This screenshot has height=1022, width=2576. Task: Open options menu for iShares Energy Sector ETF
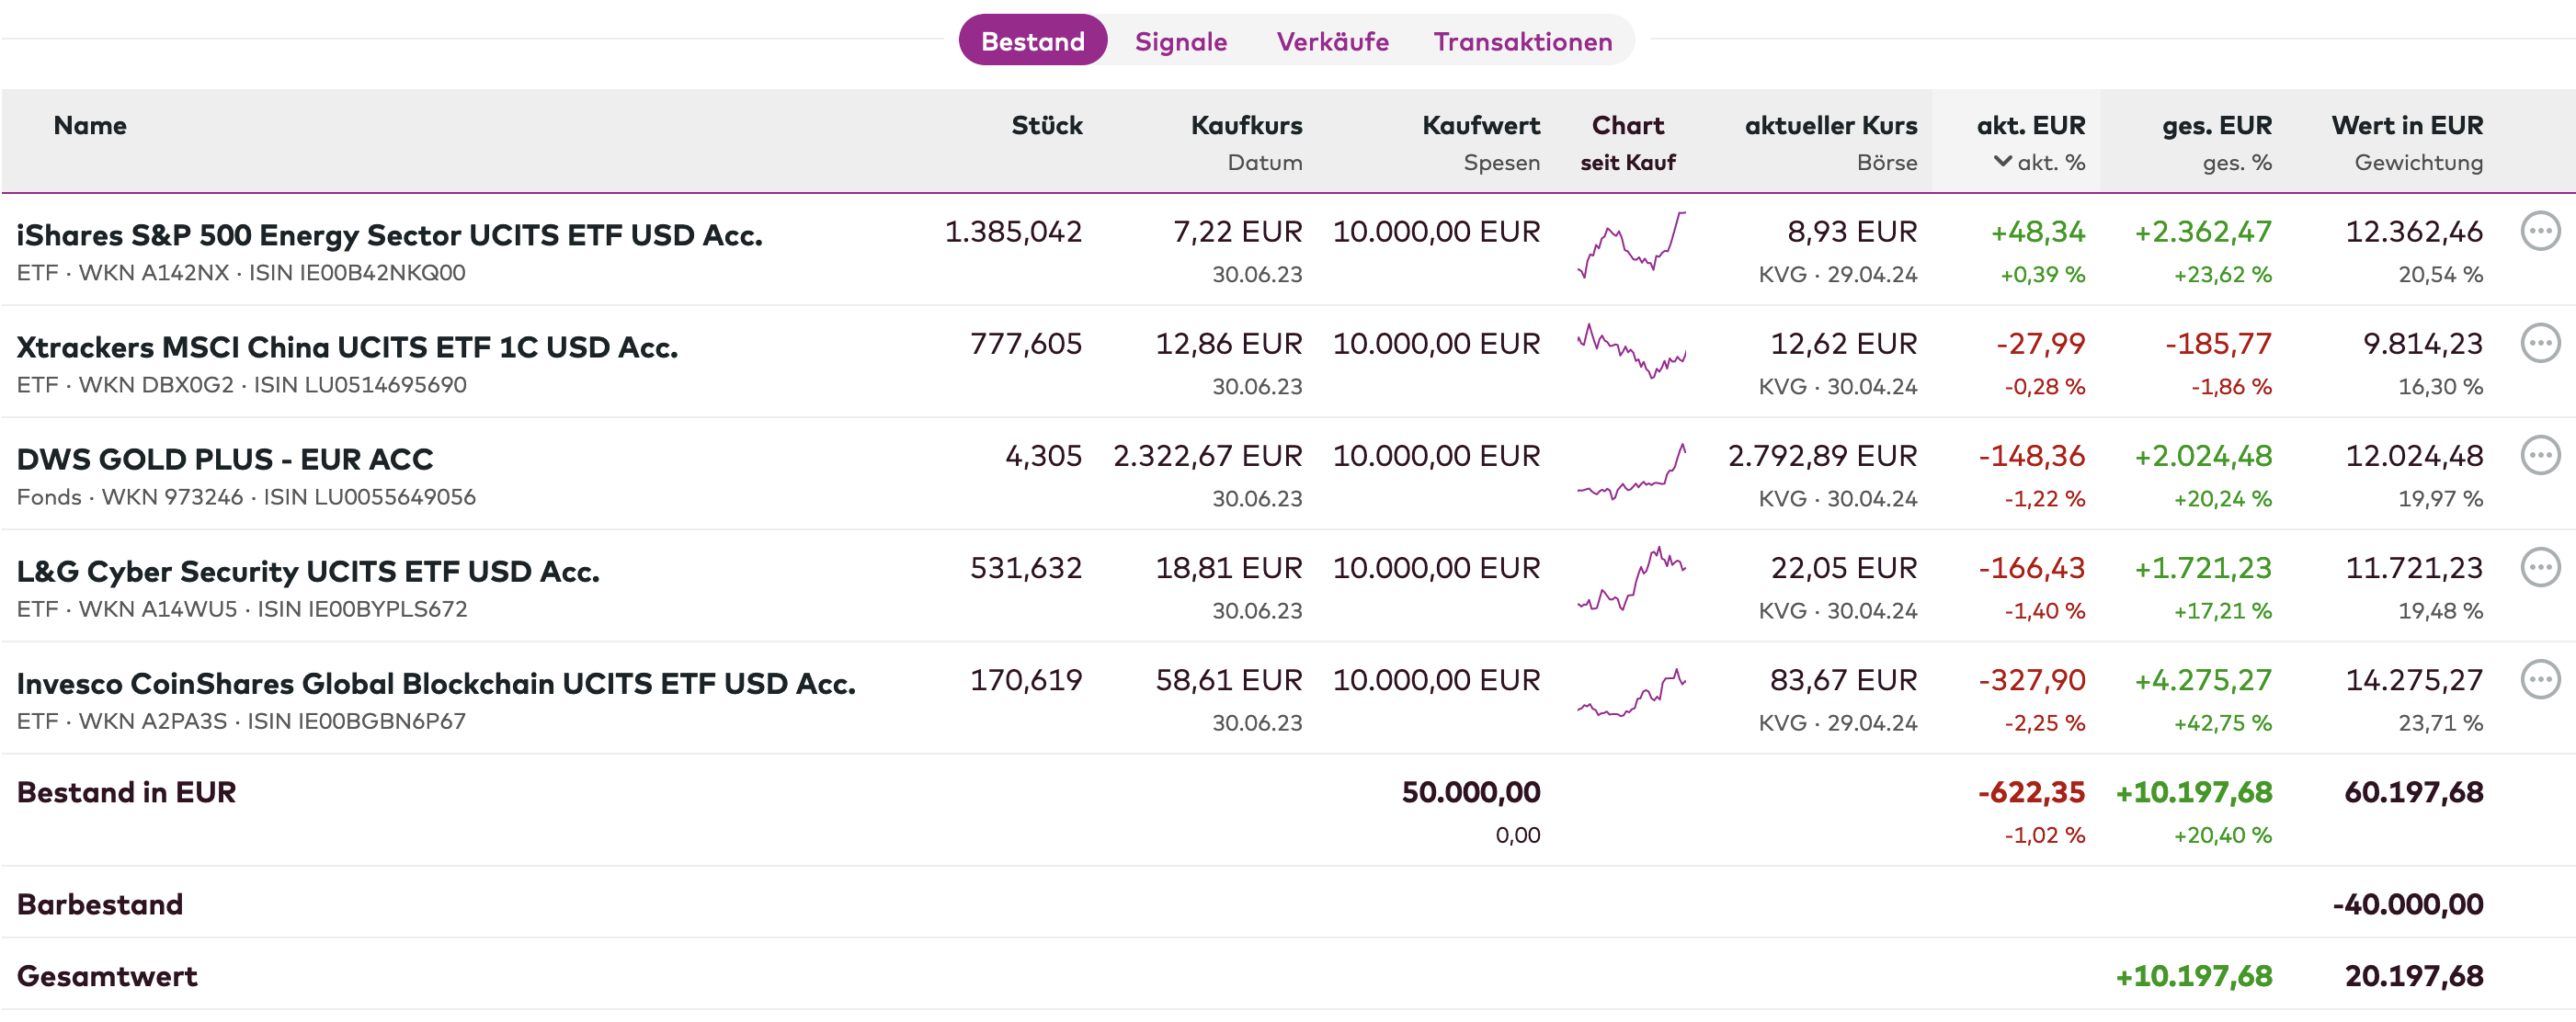point(2539,231)
